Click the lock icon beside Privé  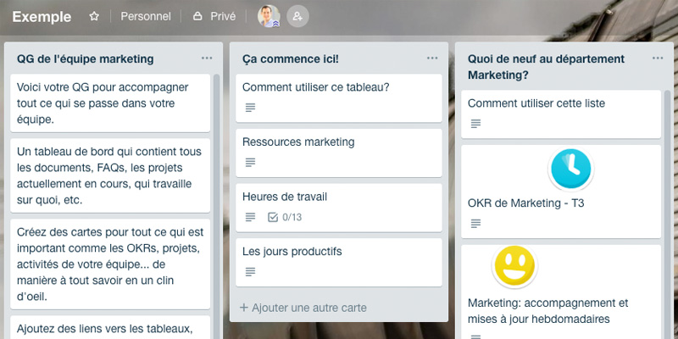click(197, 16)
